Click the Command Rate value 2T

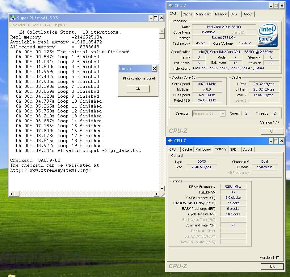click(x=233, y=225)
